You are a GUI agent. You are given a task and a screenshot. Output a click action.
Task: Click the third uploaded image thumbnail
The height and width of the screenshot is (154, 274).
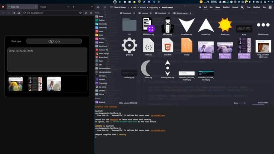tap(54, 84)
